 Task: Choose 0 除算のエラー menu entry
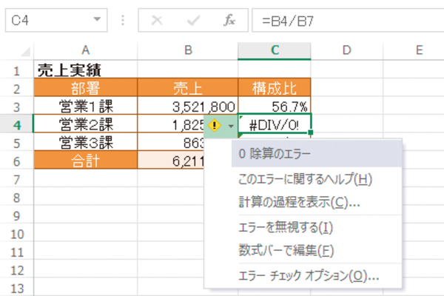pos(317,154)
